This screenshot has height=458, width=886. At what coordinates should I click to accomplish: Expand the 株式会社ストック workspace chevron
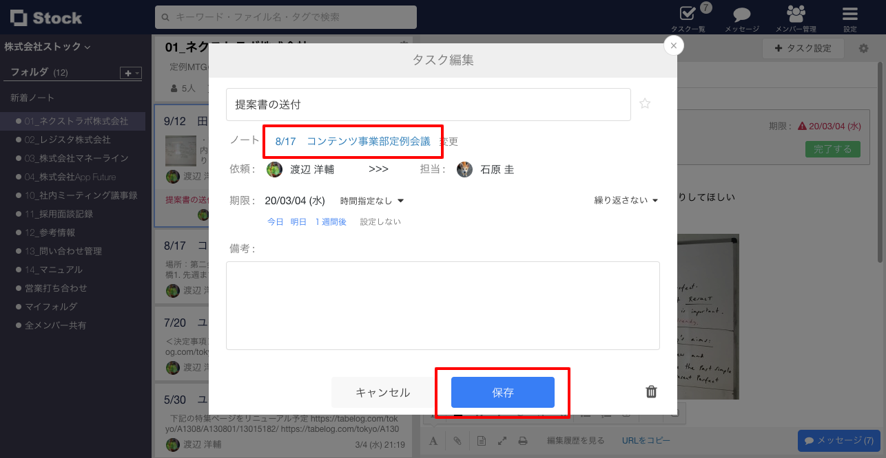pyautogui.click(x=87, y=47)
